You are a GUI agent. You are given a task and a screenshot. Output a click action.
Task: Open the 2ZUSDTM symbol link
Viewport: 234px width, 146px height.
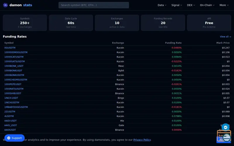pyautogui.click(x=10, y=112)
